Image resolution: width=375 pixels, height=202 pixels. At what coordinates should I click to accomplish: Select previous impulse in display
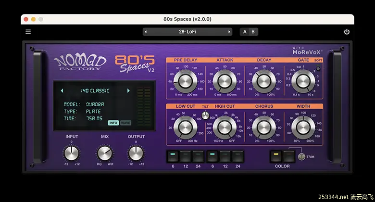62,91
